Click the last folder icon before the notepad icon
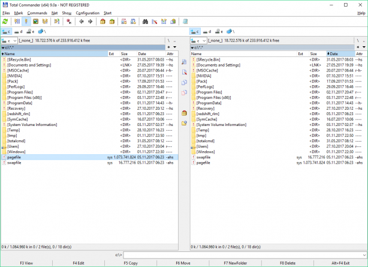 click(x=173, y=22)
